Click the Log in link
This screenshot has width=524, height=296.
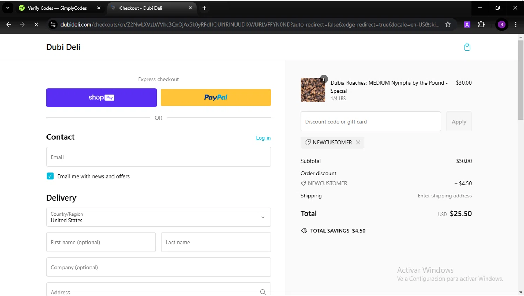[x=263, y=138]
